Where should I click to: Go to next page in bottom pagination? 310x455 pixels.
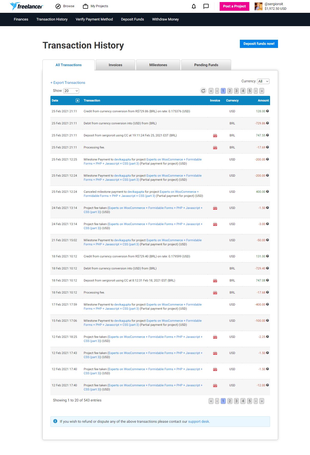pos(256,401)
